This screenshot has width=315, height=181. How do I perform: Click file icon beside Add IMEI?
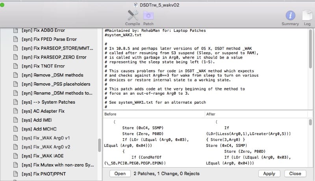16,120
